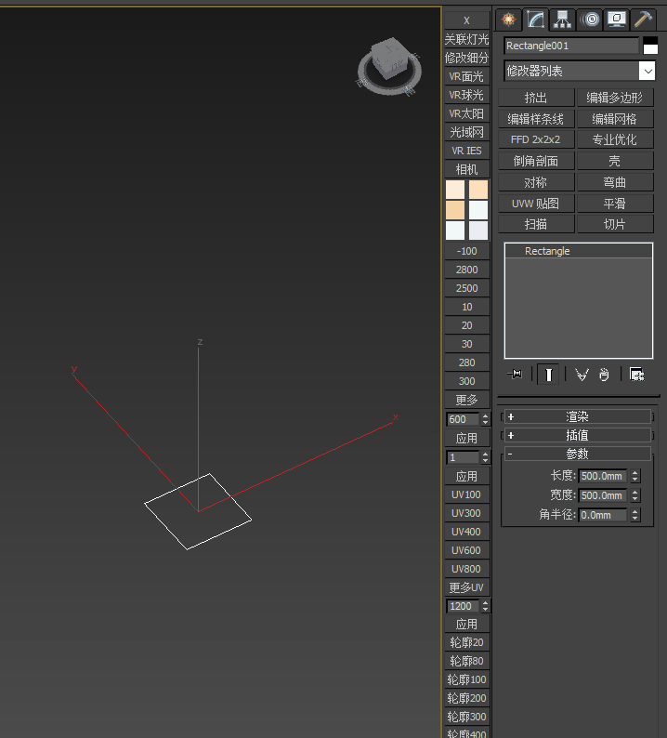Click the 宽度 spinner arrows

pyautogui.click(x=635, y=495)
